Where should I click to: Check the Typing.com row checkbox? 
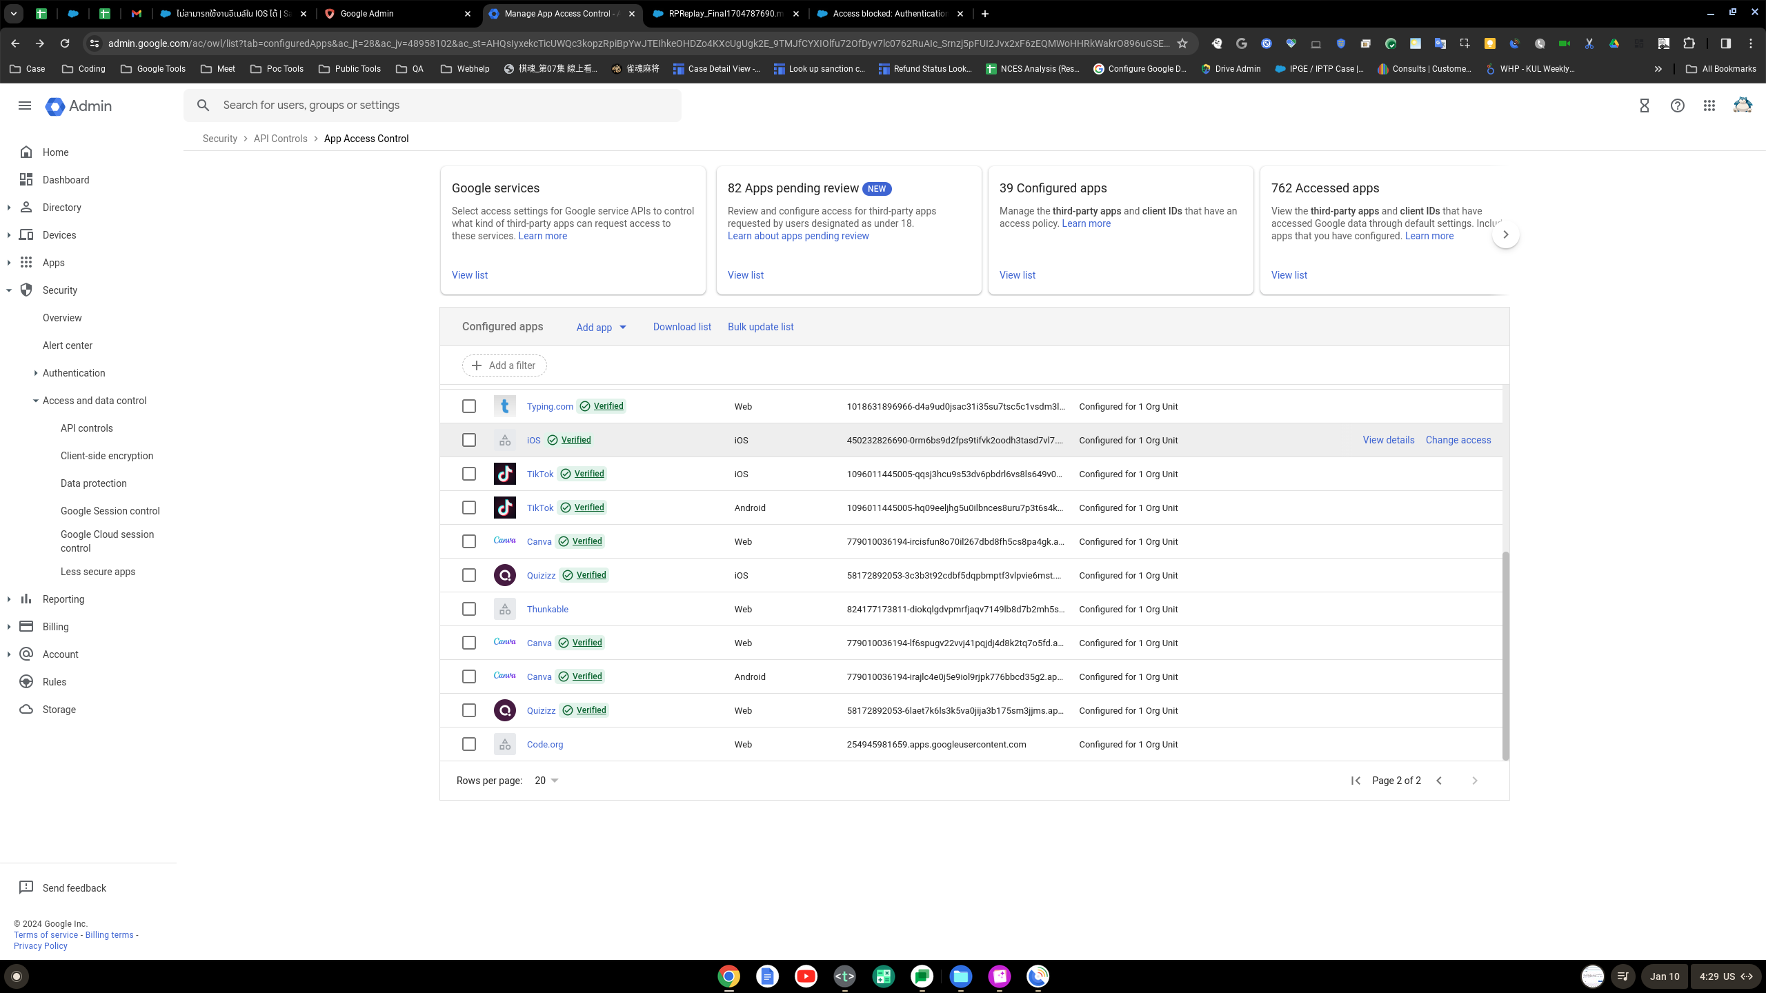469,406
